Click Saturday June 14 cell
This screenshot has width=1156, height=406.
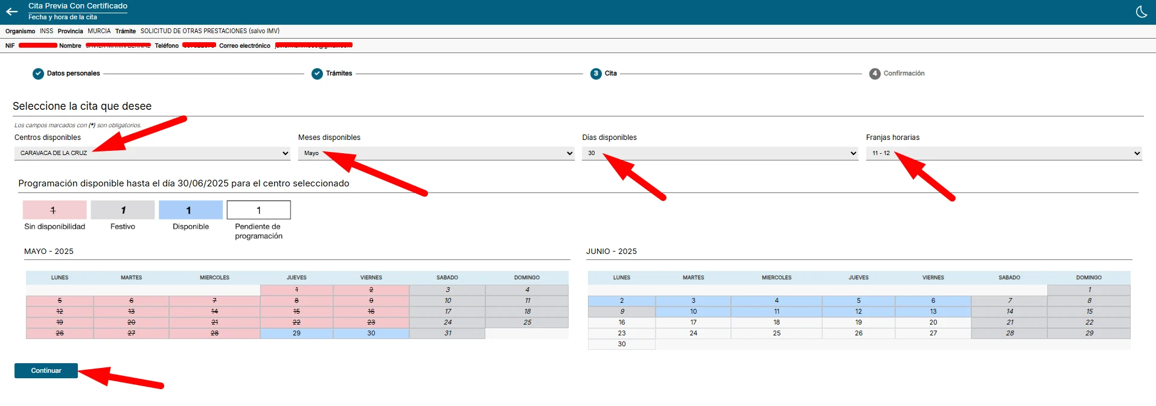(1009, 312)
